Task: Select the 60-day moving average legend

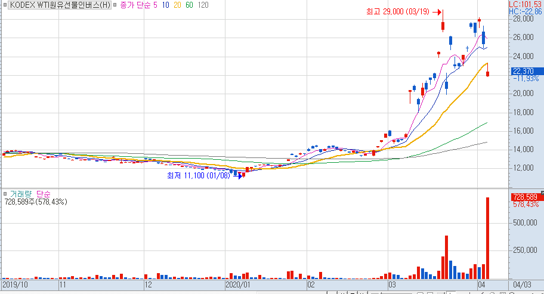Action: [189, 5]
